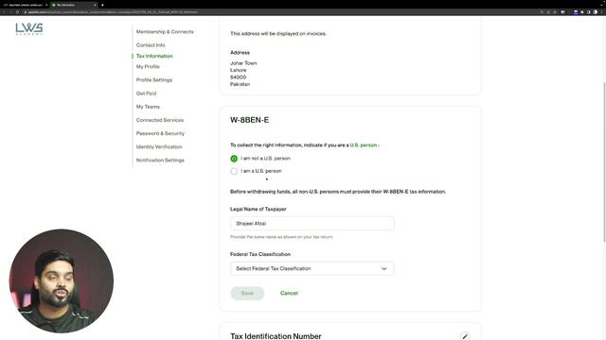
Task: Click the Save button
Action: [x=247, y=294]
